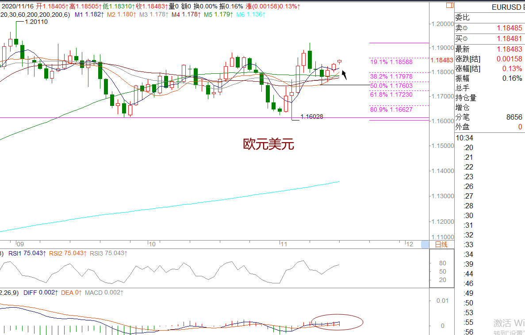Screen dimensions: 525x335
Task: Click the 开1.18405 open price in header
Action: pyautogui.click(x=52, y=6)
